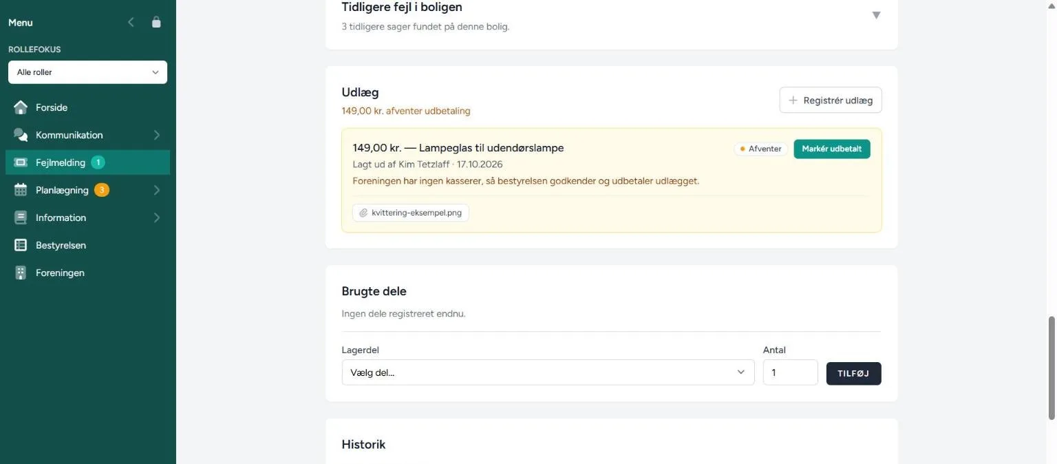Click the Planlægning calendar icon
The image size is (1057, 464).
pos(21,190)
